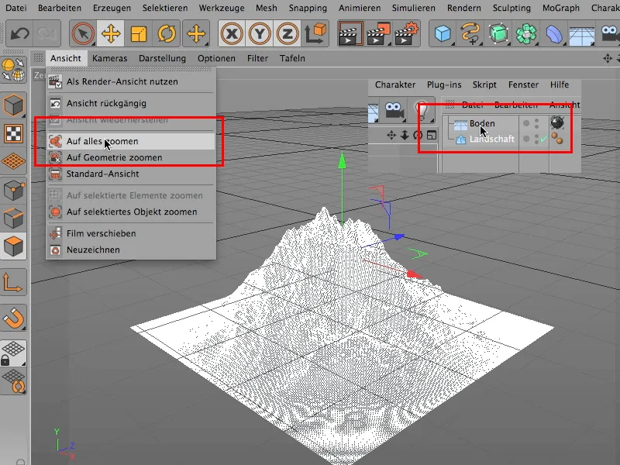This screenshot has height=465, width=620.
Task: Choose Auf selektiertes Objekt zoomen
Action: click(131, 212)
